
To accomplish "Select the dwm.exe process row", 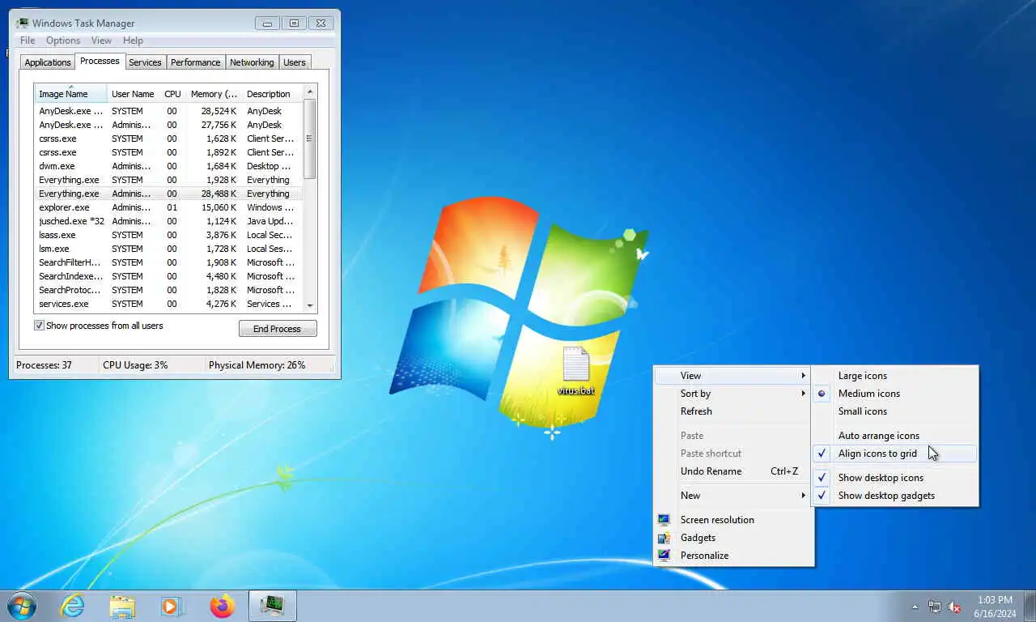I will pos(168,166).
